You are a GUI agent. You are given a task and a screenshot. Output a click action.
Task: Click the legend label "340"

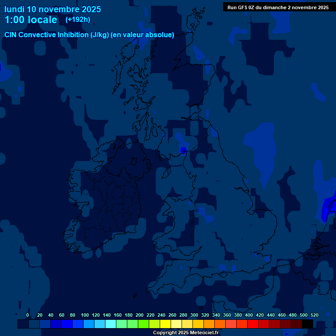(216, 315)
